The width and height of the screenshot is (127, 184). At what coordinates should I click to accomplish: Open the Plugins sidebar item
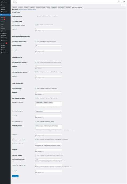pyautogui.click(x=4, y=43)
